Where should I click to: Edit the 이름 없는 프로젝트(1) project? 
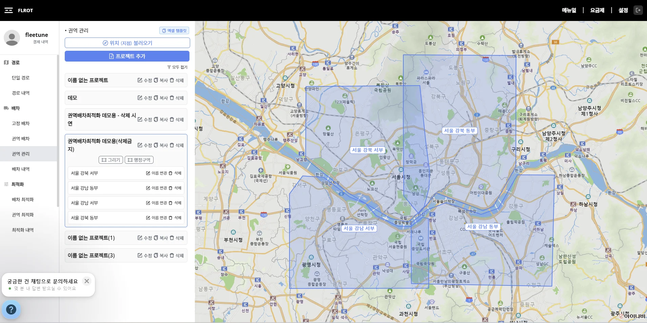tap(145, 238)
